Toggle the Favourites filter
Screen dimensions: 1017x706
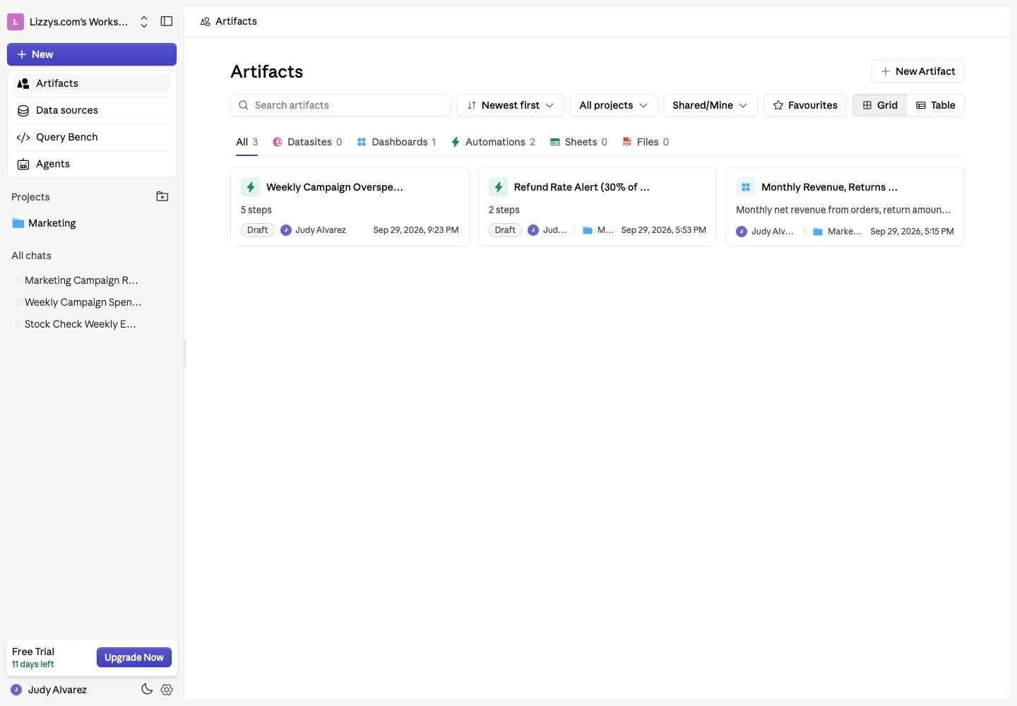[805, 105]
